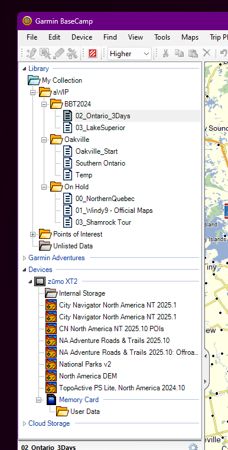Screen dimensions: 228x450
Task: Select the 02_Ontario_3Days list
Action: click(x=103, y=116)
